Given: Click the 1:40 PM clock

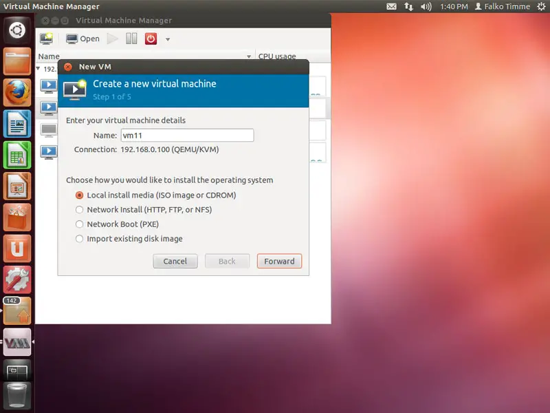Looking at the screenshot, I should pyautogui.click(x=454, y=6).
